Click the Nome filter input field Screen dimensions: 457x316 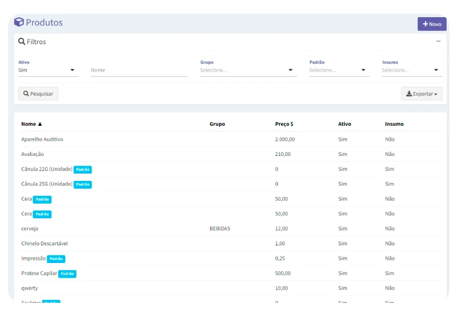coord(139,70)
